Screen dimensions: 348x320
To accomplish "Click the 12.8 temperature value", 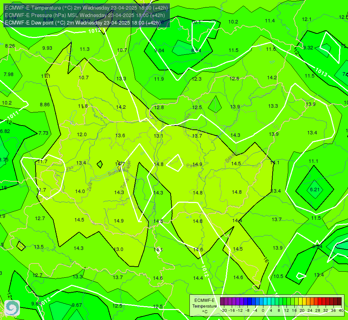I will click(159, 107).
